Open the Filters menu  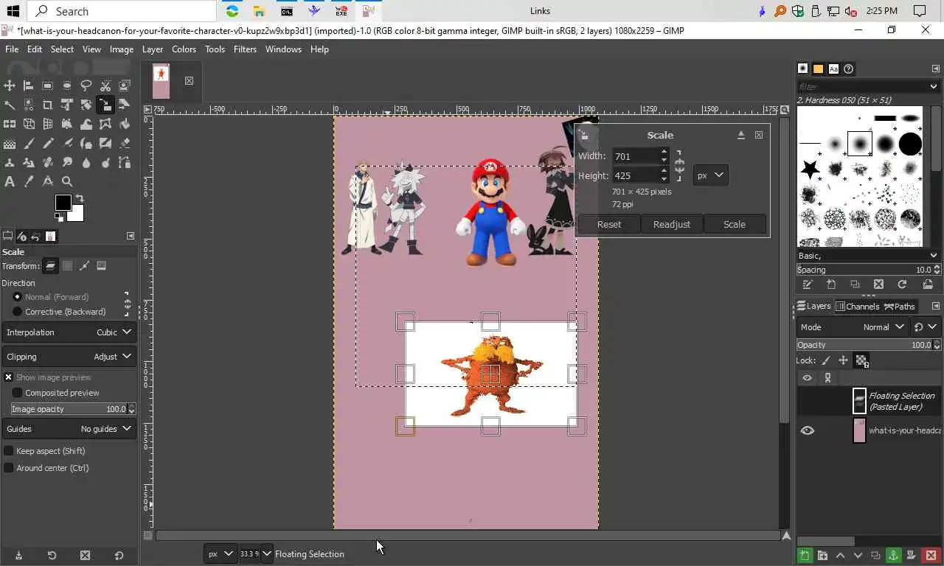[245, 49]
